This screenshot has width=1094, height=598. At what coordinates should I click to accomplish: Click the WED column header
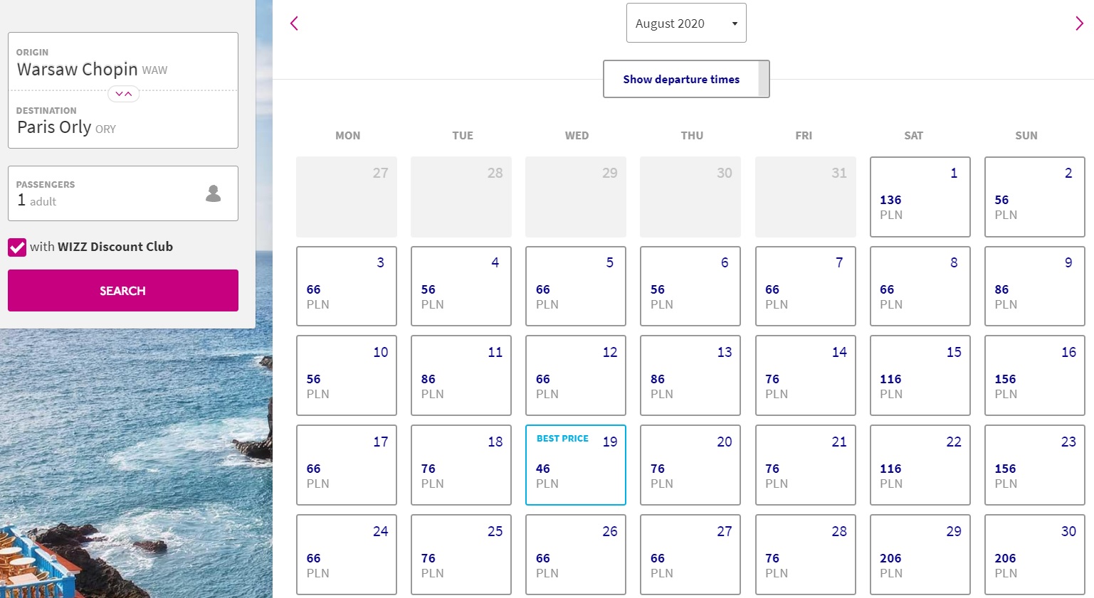(577, 136)
